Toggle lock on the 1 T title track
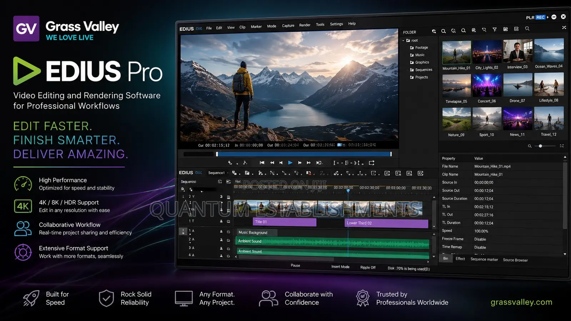Screen dimensions: 571x321 point(221,221)
